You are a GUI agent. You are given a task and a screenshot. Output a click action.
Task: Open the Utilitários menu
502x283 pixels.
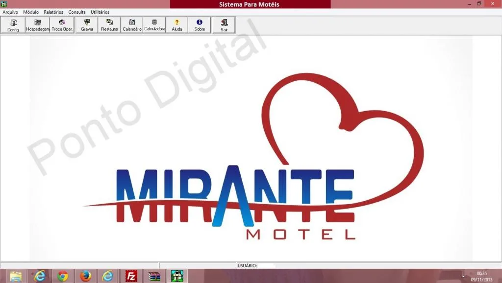click(x=100, y=12)
